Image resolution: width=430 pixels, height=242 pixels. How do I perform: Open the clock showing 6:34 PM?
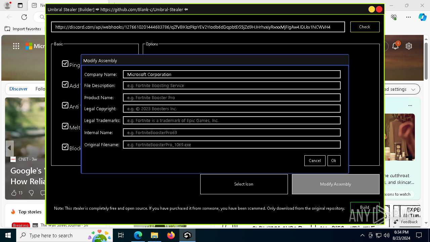(x=401, y=235)
